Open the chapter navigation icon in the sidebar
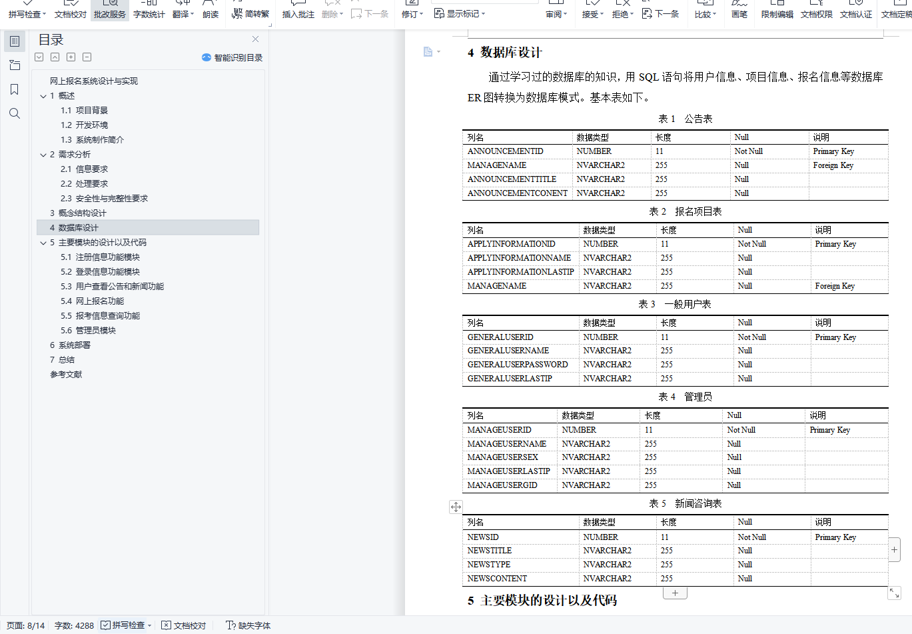Image resolution: width=912 pixels, height=634 pixels. point(15,65)
